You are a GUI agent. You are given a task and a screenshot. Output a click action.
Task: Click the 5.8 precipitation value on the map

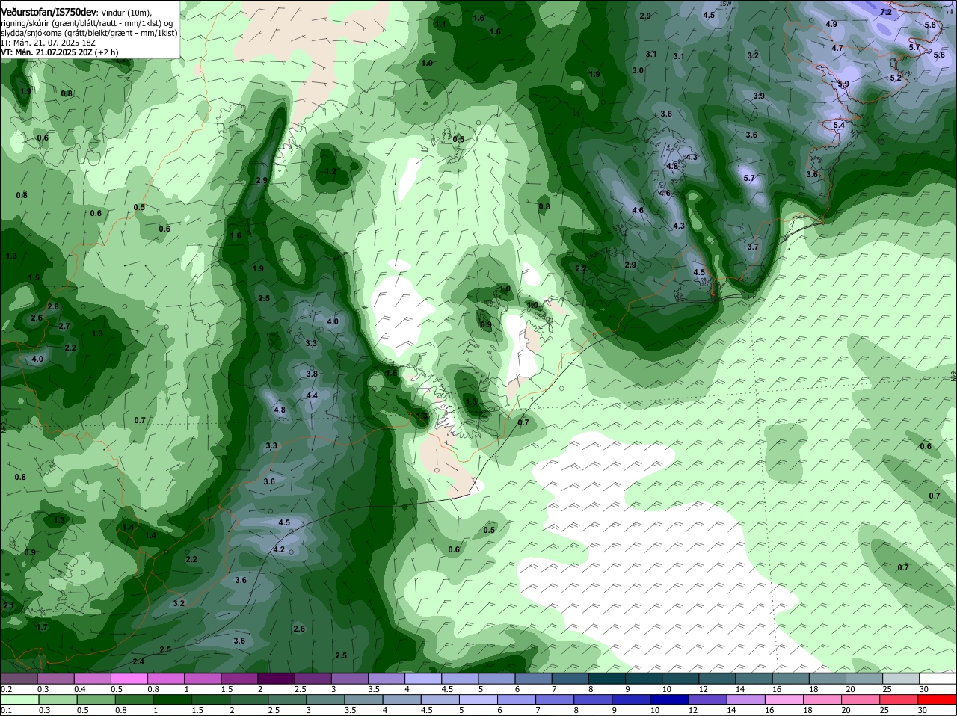pyautogui.click(x=930, y=25)
